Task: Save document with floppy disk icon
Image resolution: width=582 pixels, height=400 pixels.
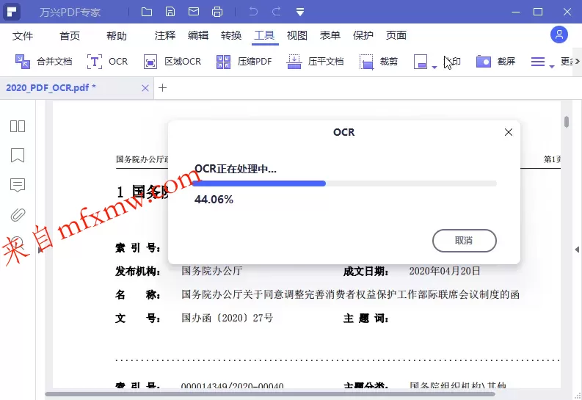Action: point(170,12)
